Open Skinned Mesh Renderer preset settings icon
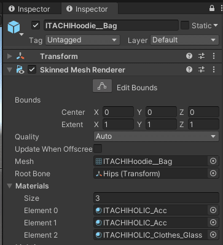Image resolution: width=223 pixels, height=245 pixels. (201, 70)
